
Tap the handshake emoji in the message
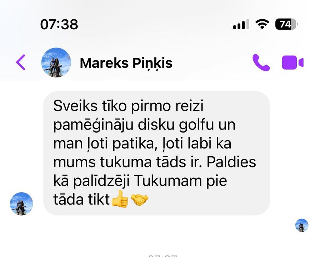pyautogui.click(x=140, y=200)
